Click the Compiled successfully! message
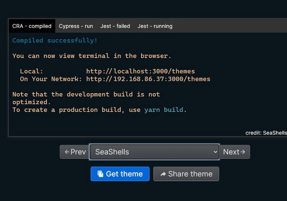 click(x=55, y=40)
